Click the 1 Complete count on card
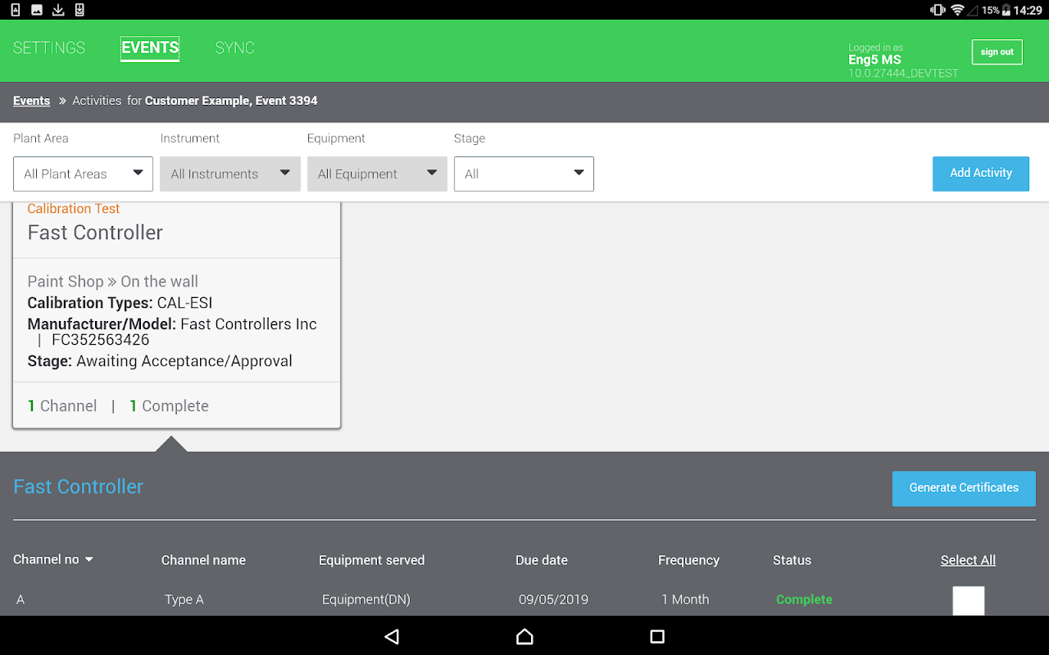1049x655 pixels. [169, 406]
